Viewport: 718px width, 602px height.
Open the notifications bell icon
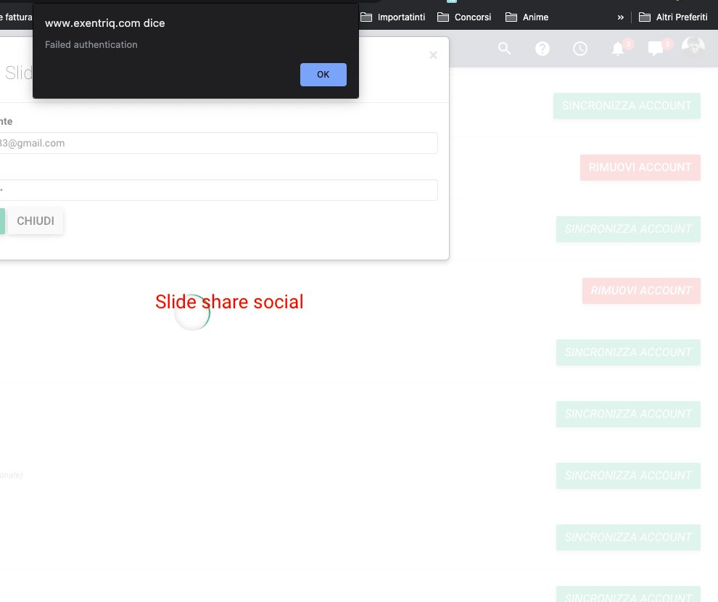point(618,49)
